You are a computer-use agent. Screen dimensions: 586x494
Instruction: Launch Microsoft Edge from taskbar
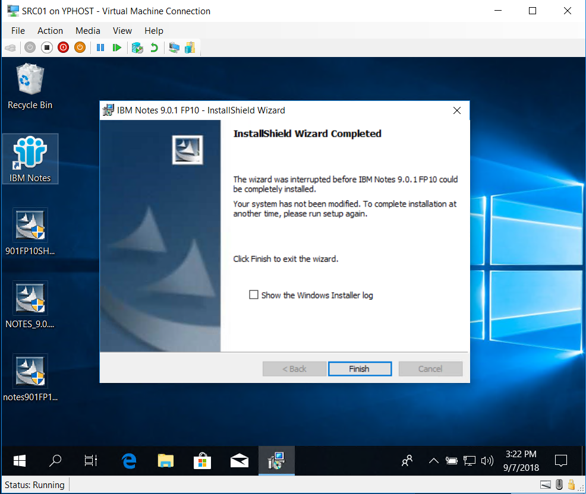[130, 461]
